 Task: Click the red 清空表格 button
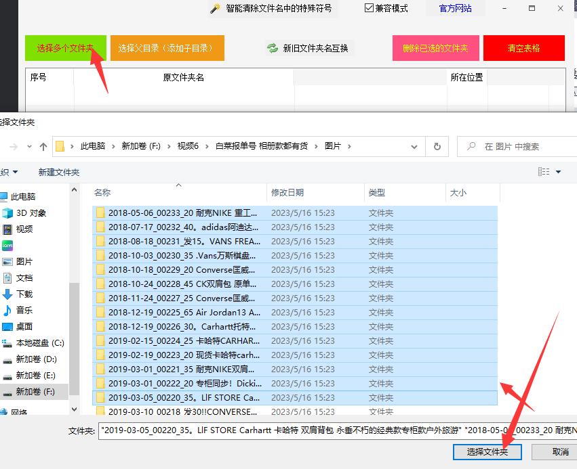point(523,48)
